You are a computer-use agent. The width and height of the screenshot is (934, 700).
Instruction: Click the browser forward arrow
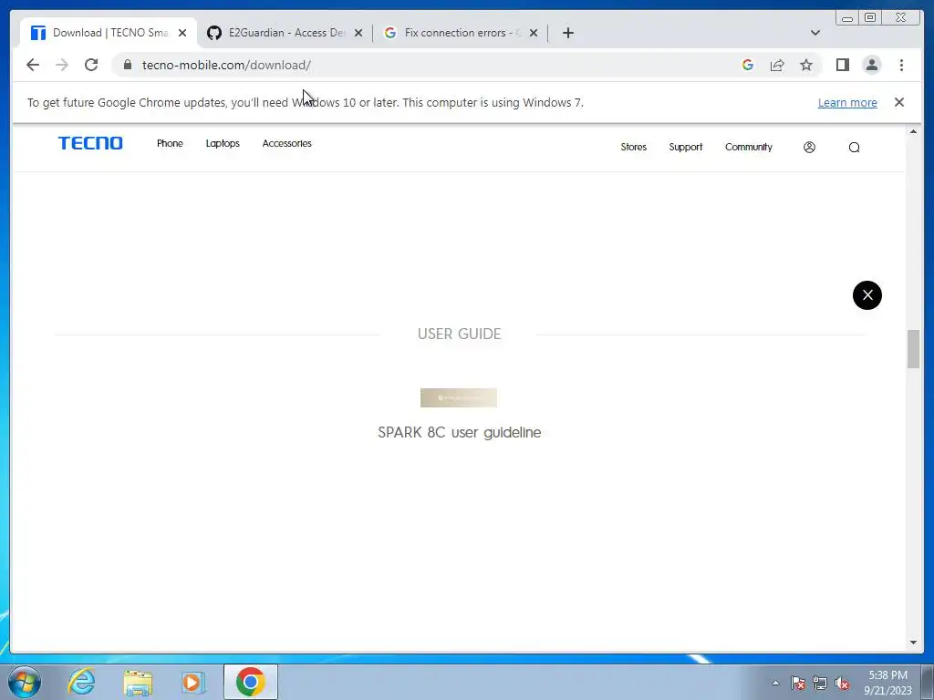point(62,65)
